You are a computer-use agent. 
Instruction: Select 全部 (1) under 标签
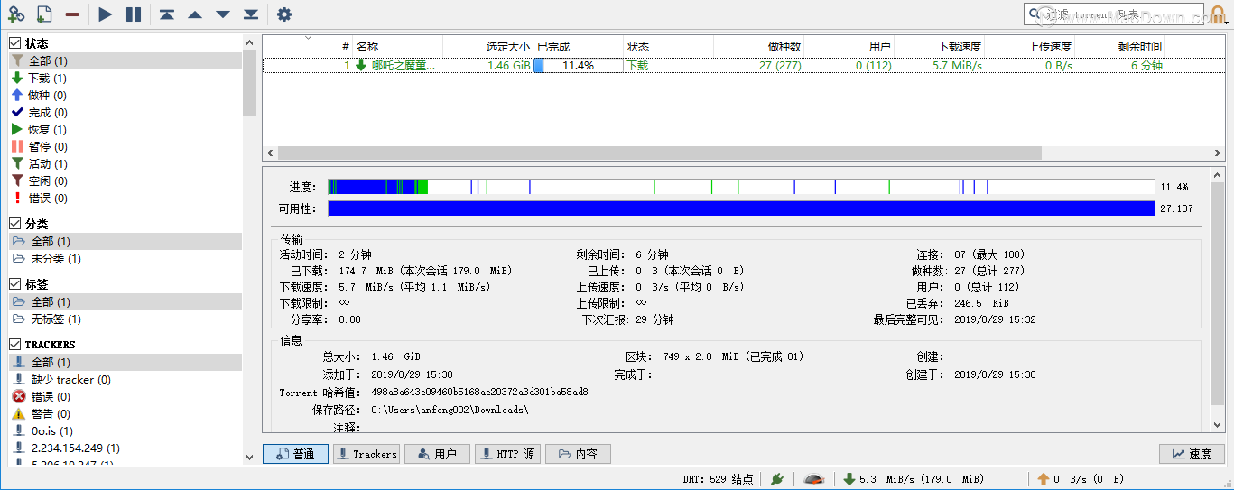point(125,301)
